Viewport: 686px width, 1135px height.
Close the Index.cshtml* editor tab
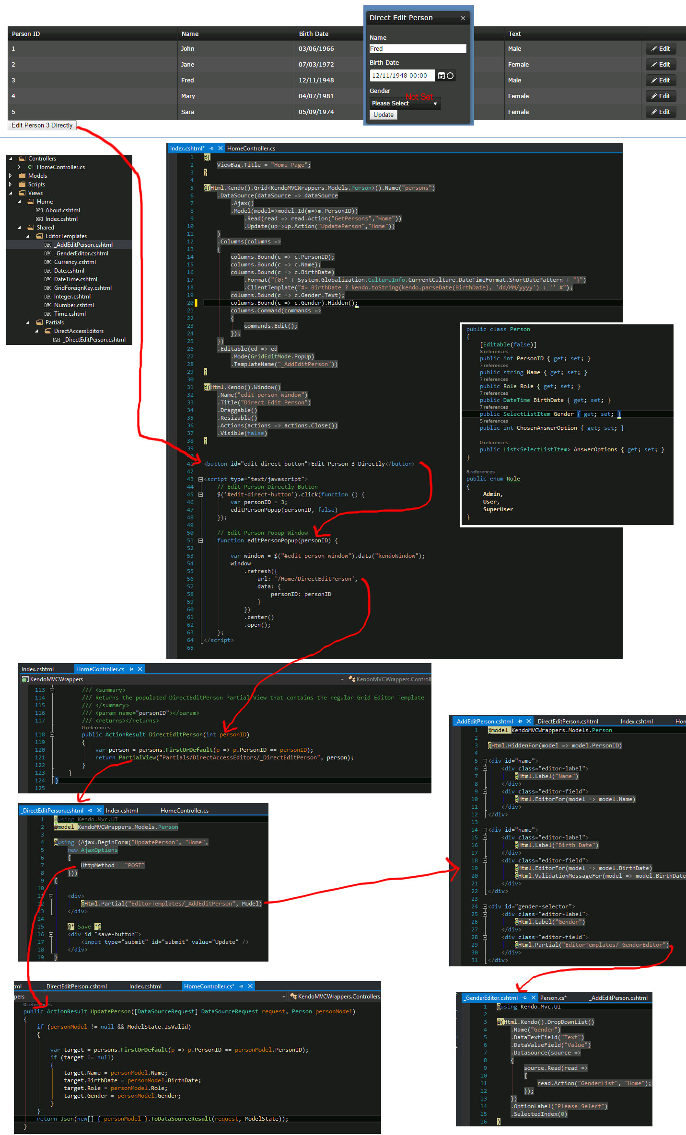coord(221,149)
